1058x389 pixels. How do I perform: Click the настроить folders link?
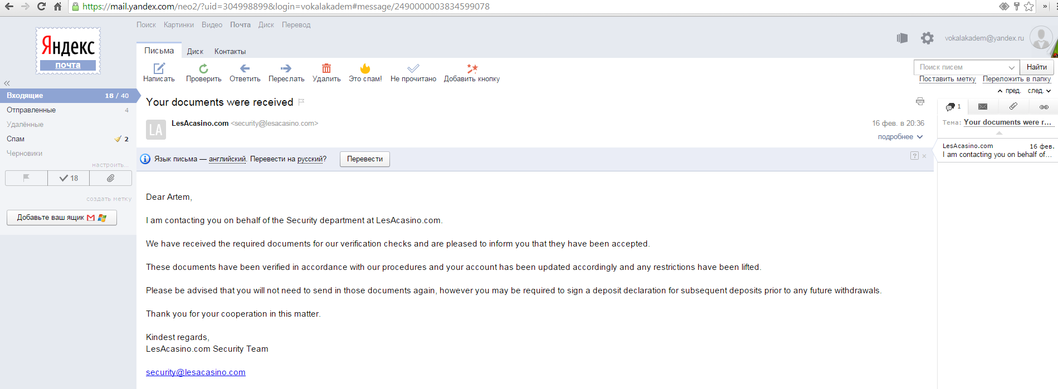pos(110,165)
